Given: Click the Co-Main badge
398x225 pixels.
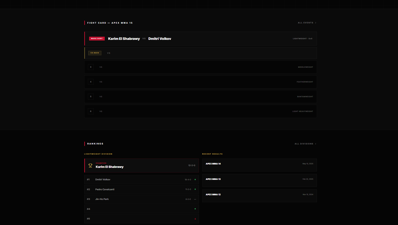Looking at the screenshot, I should click(x=95, y=53).
